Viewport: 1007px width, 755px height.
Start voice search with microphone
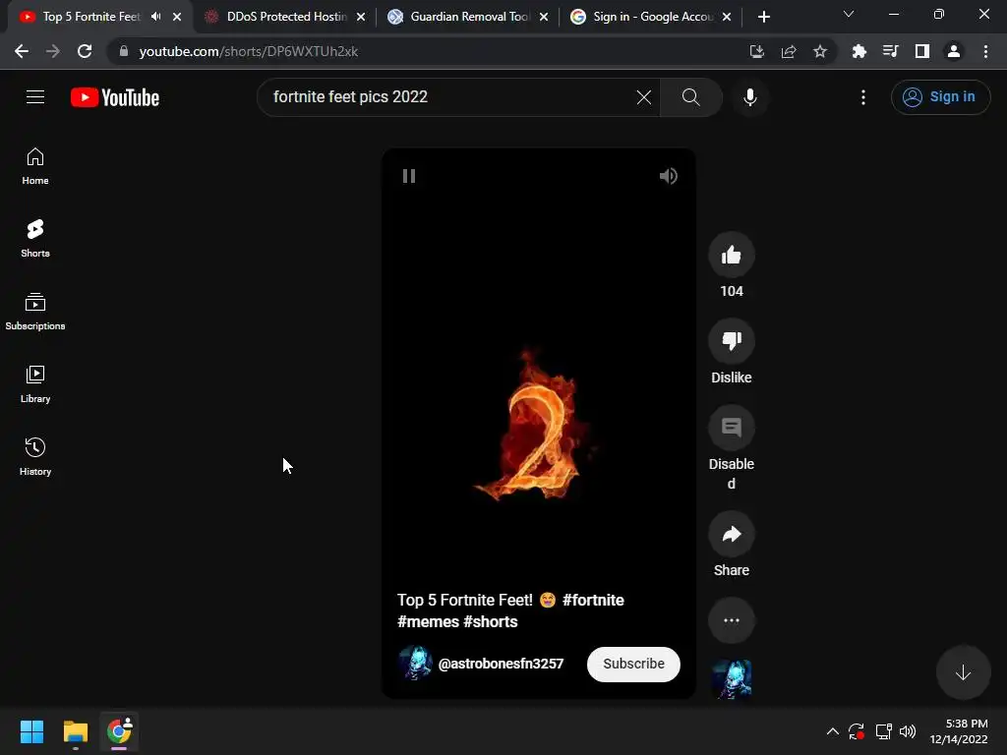pos(750,97)
